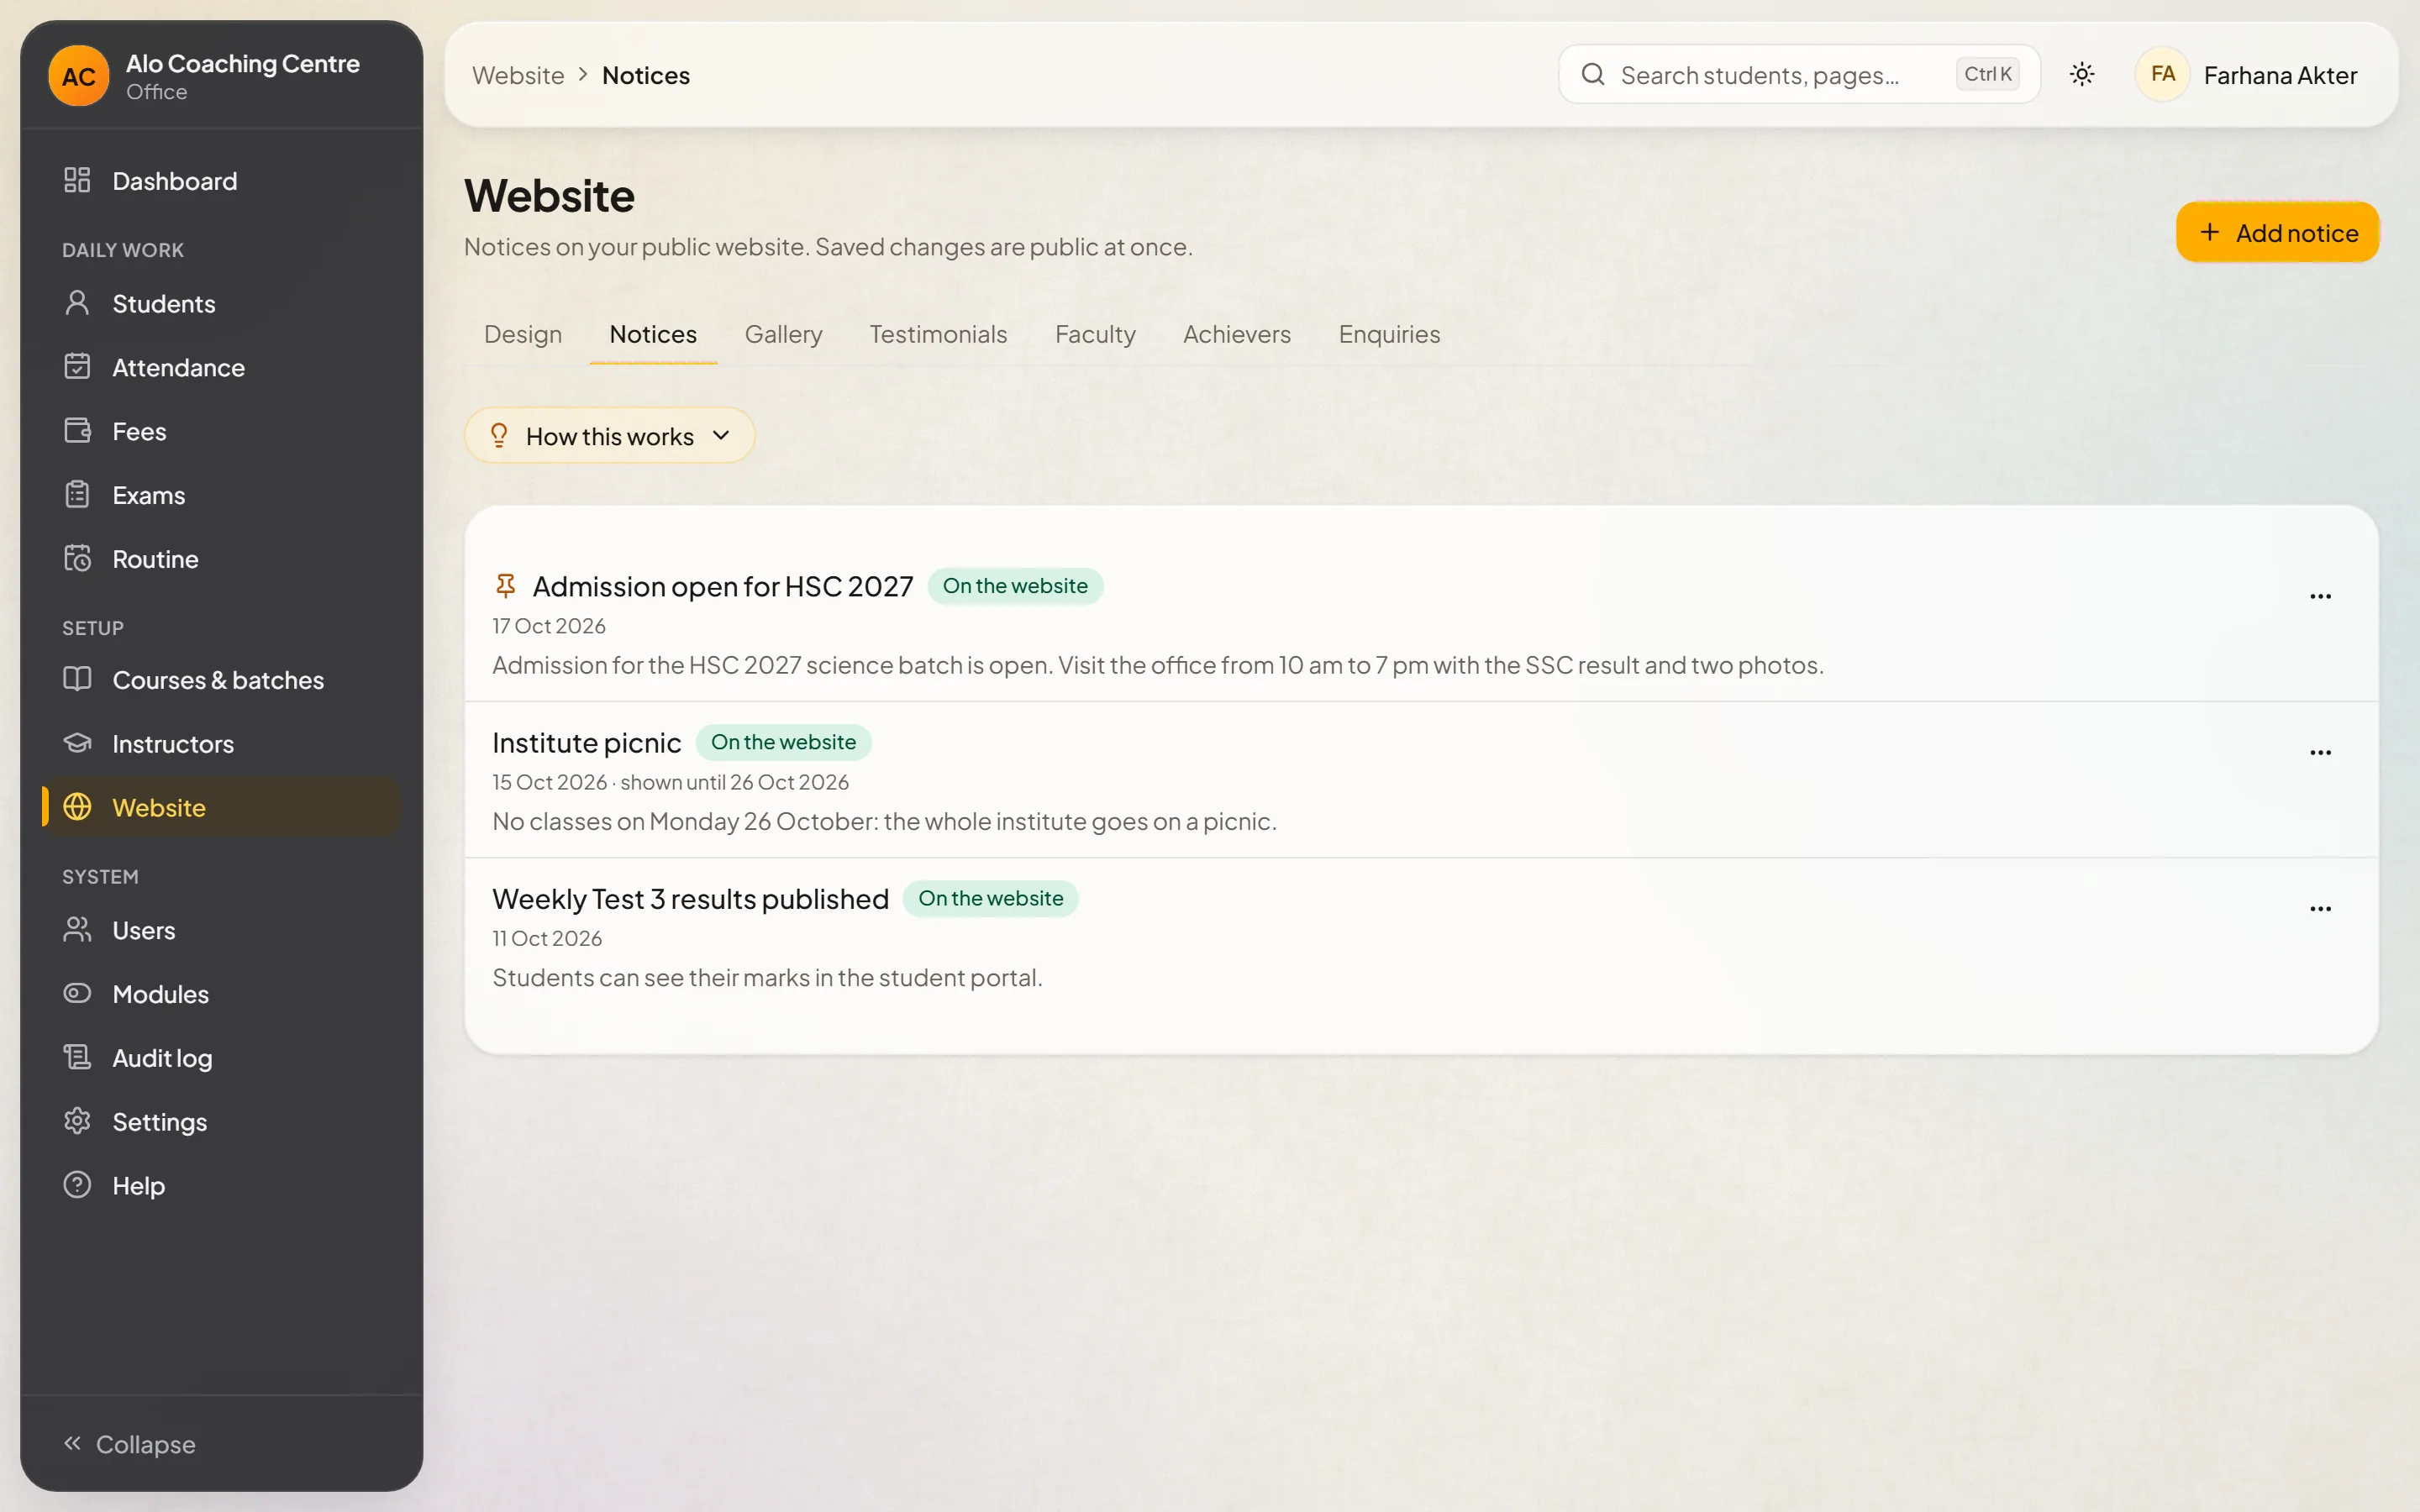Click the Website breadcrumb link

[518, 75]
